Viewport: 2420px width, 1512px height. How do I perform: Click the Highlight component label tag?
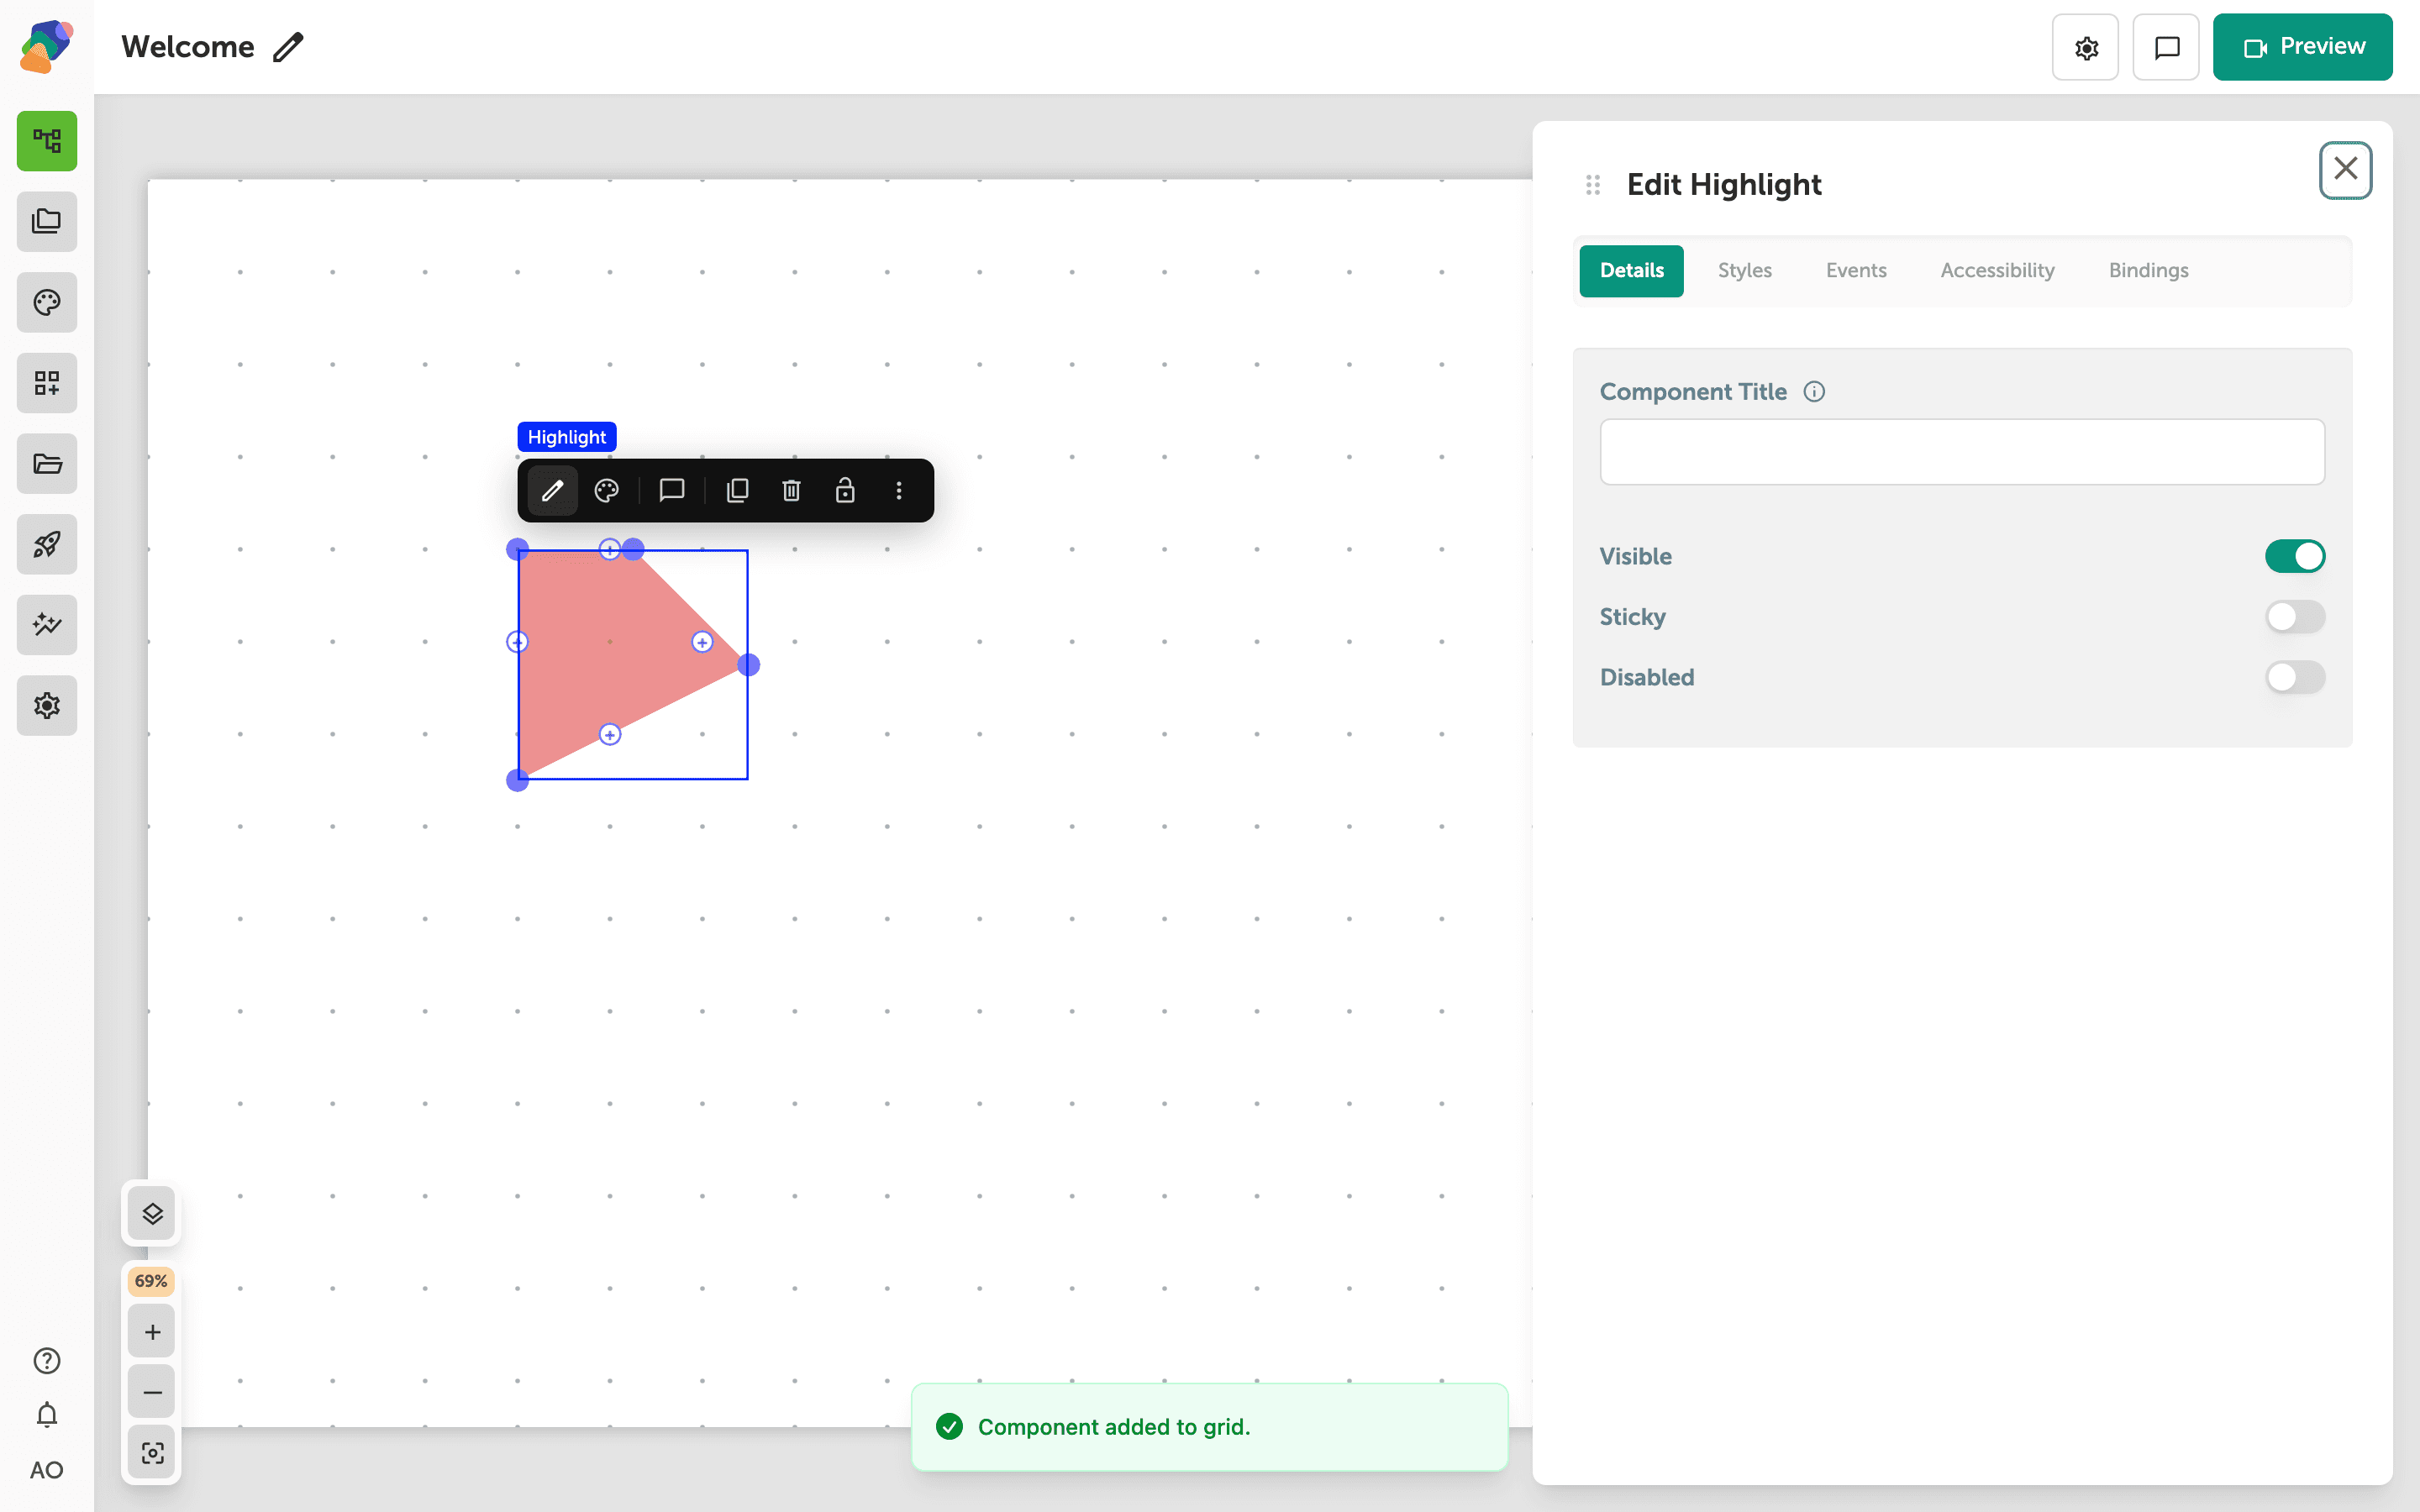(567, 437)
